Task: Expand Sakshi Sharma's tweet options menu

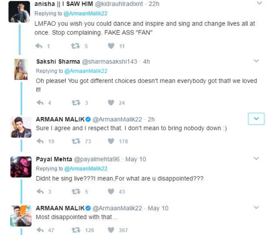Action: 256,61
